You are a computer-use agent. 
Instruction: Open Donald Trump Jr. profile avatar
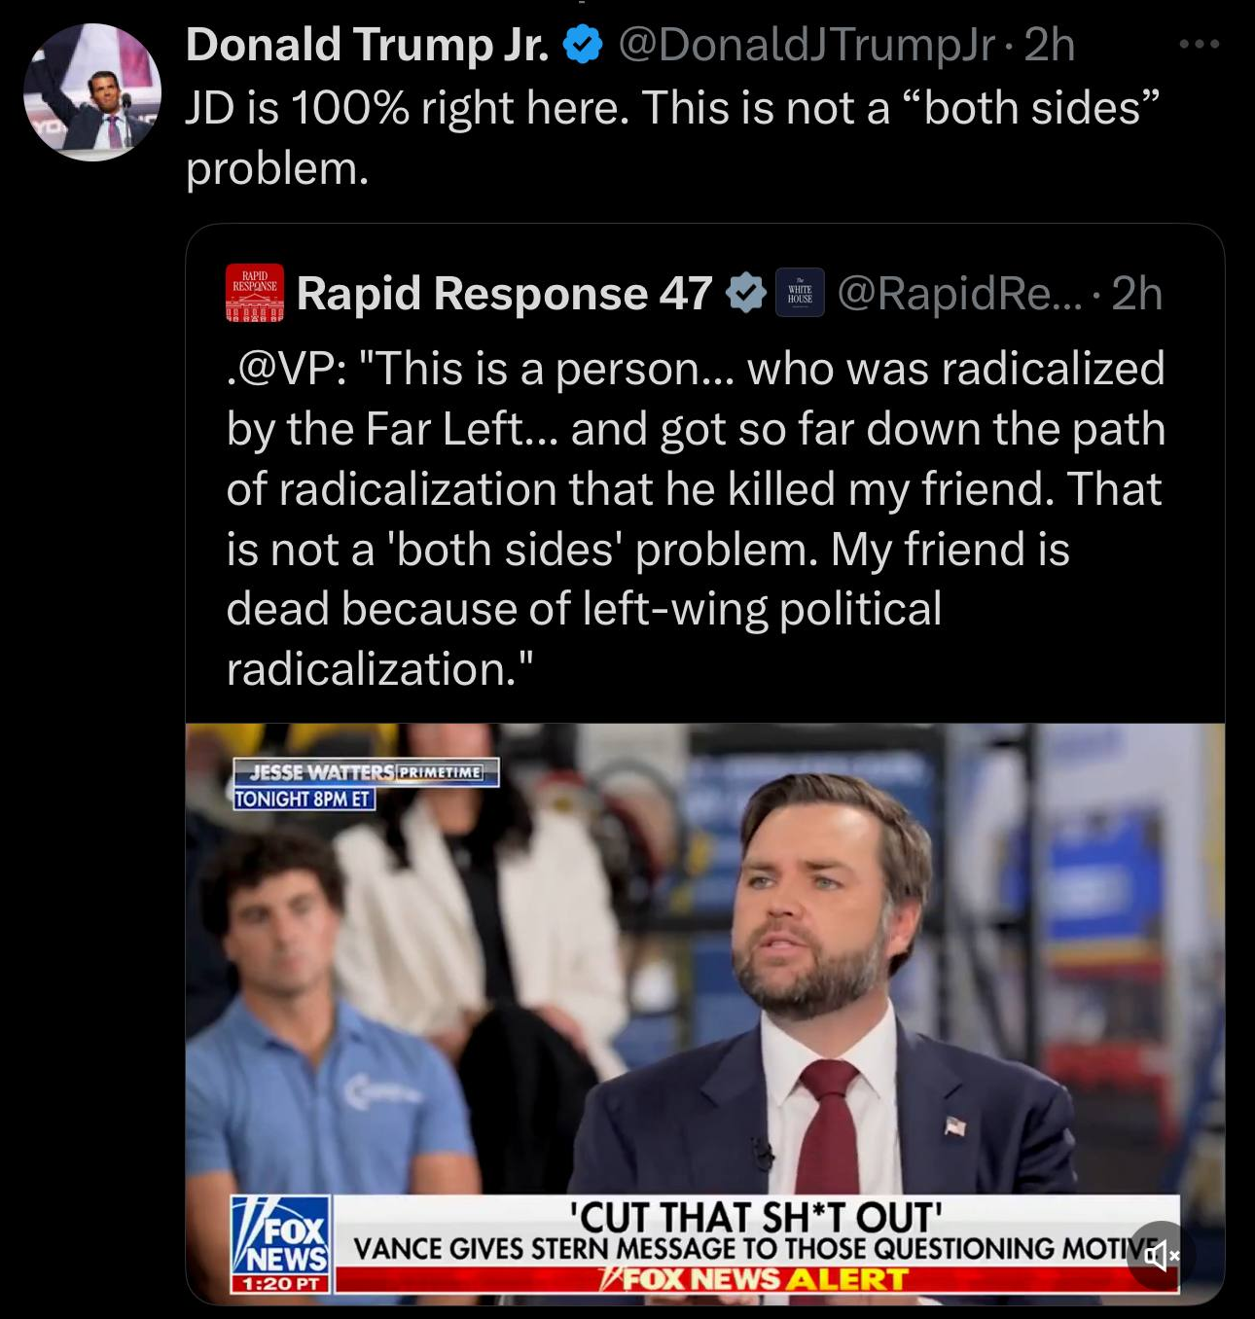(x=92, y=92)
